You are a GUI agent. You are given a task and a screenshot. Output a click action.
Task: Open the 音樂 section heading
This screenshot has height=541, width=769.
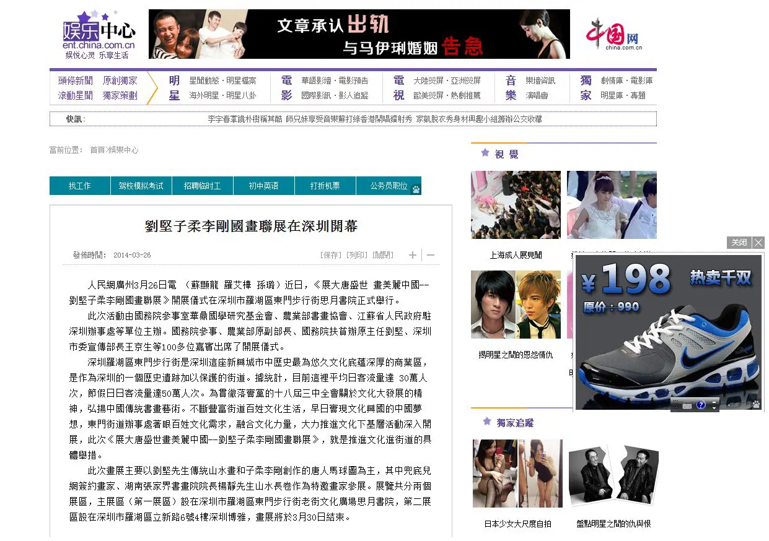[x=511, y=88]
